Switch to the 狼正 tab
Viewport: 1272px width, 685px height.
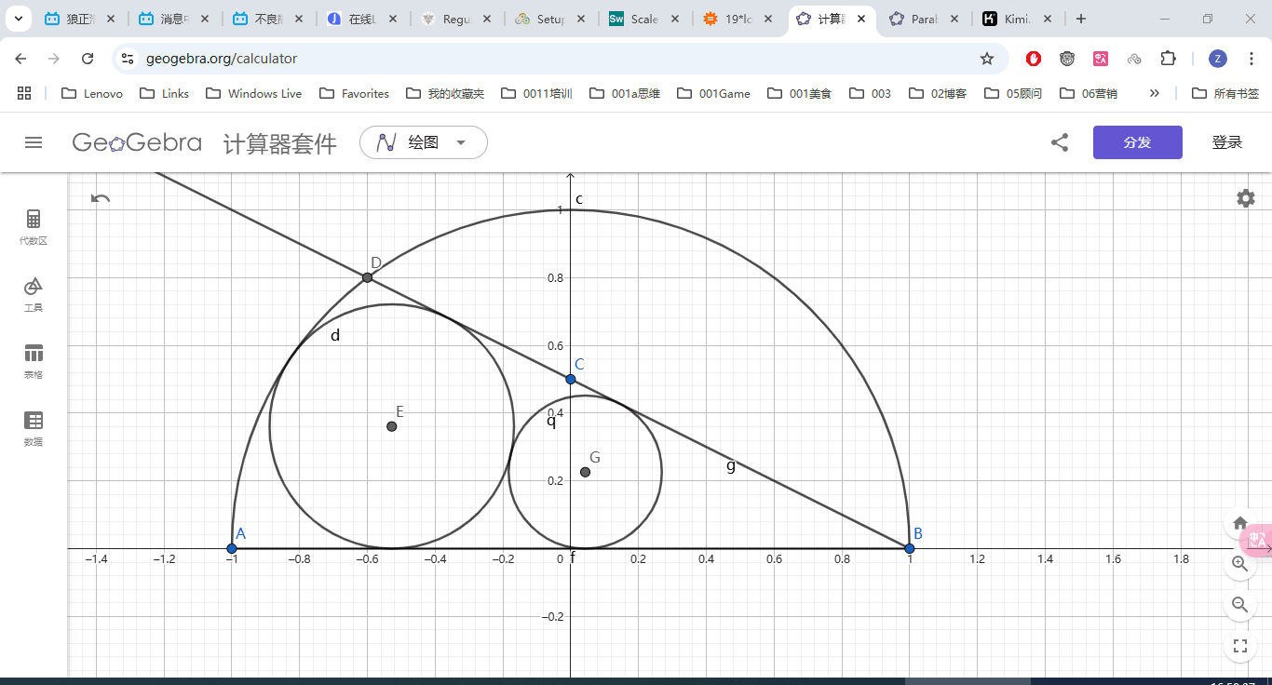[x=81, y=19]
